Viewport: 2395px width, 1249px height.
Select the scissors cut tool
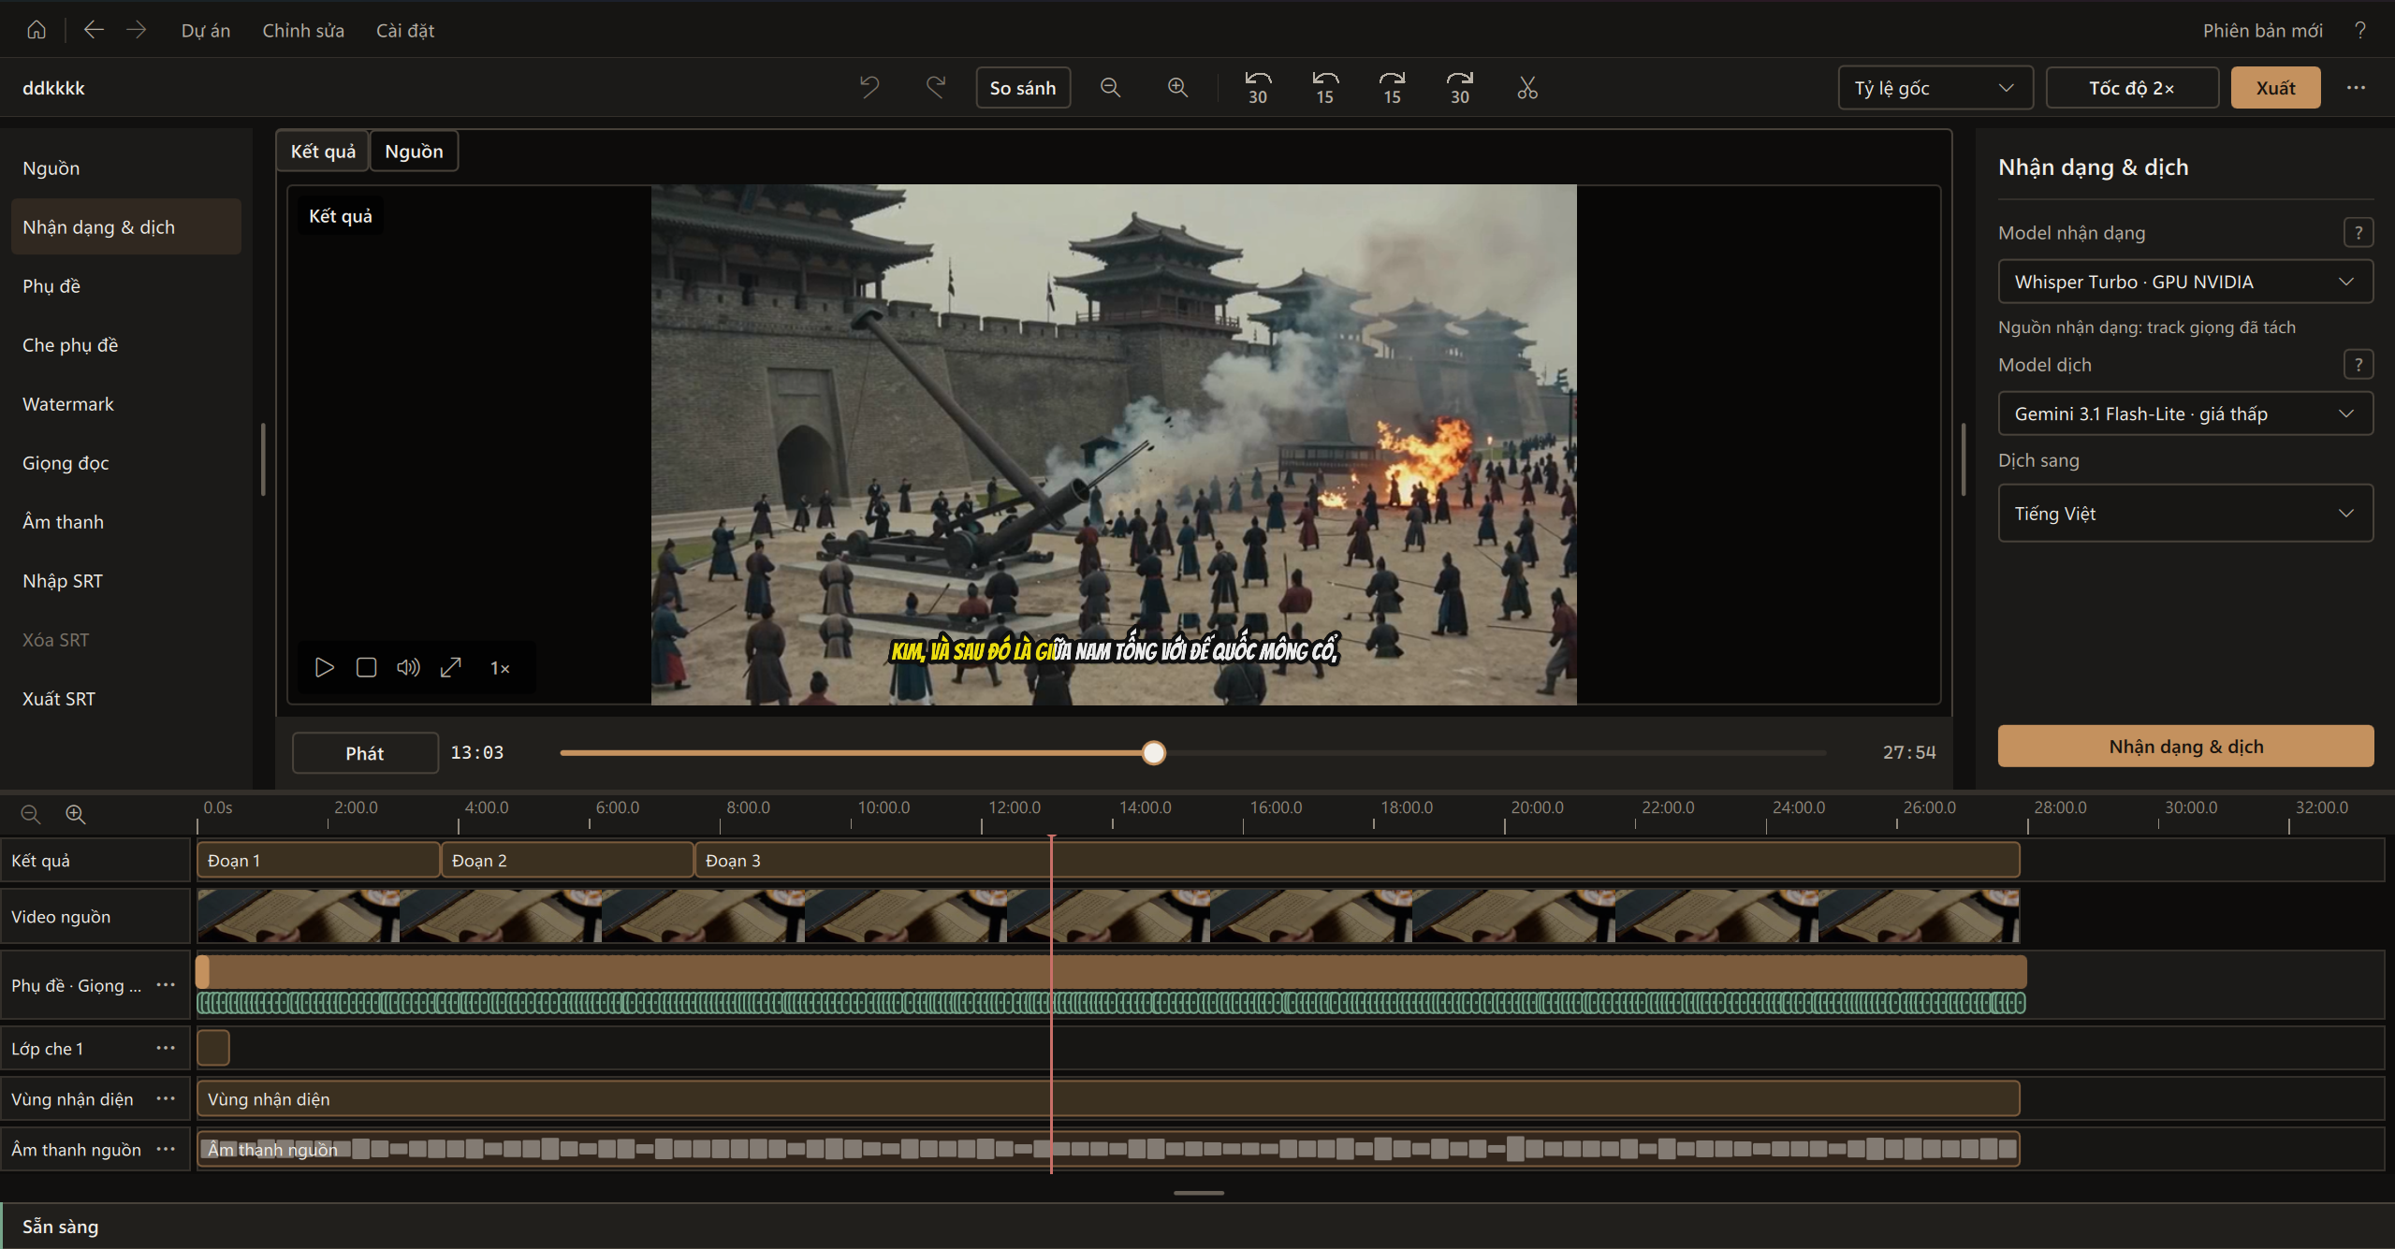tap(1527, 87)
